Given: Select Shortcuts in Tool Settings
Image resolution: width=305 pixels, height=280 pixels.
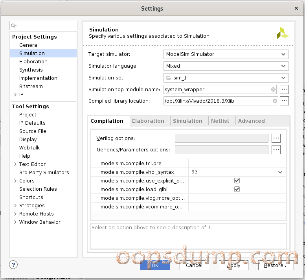Looking at the screenshot, I should [31, 197].
